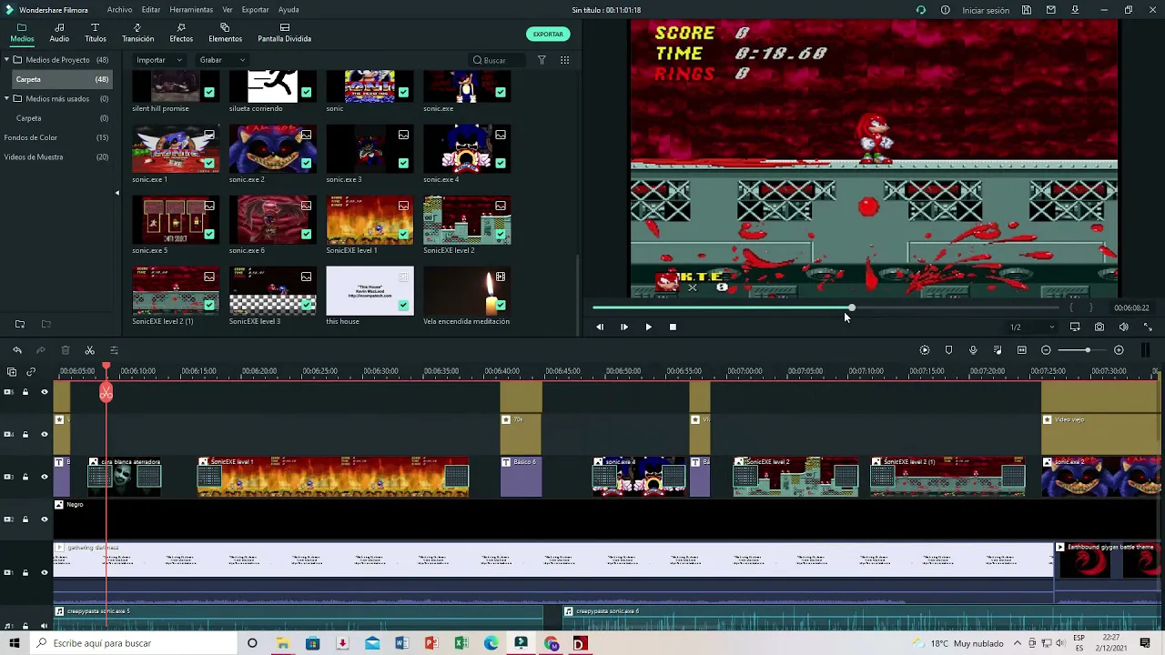Open the Herramientas menu
This screenshot has height=655, width=1165.
tap(191, 10)
